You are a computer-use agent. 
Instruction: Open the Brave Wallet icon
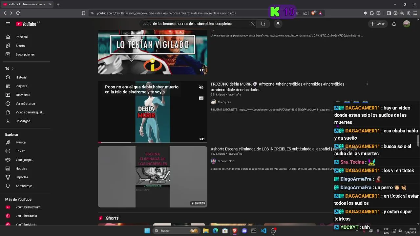[x=395, y=13]
